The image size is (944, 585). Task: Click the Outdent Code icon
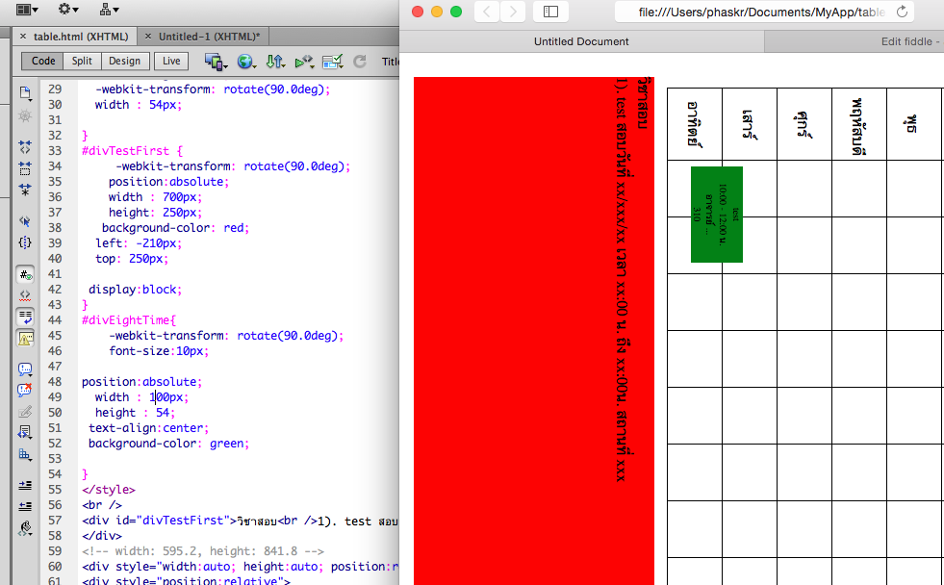click(x=25, y=506)
